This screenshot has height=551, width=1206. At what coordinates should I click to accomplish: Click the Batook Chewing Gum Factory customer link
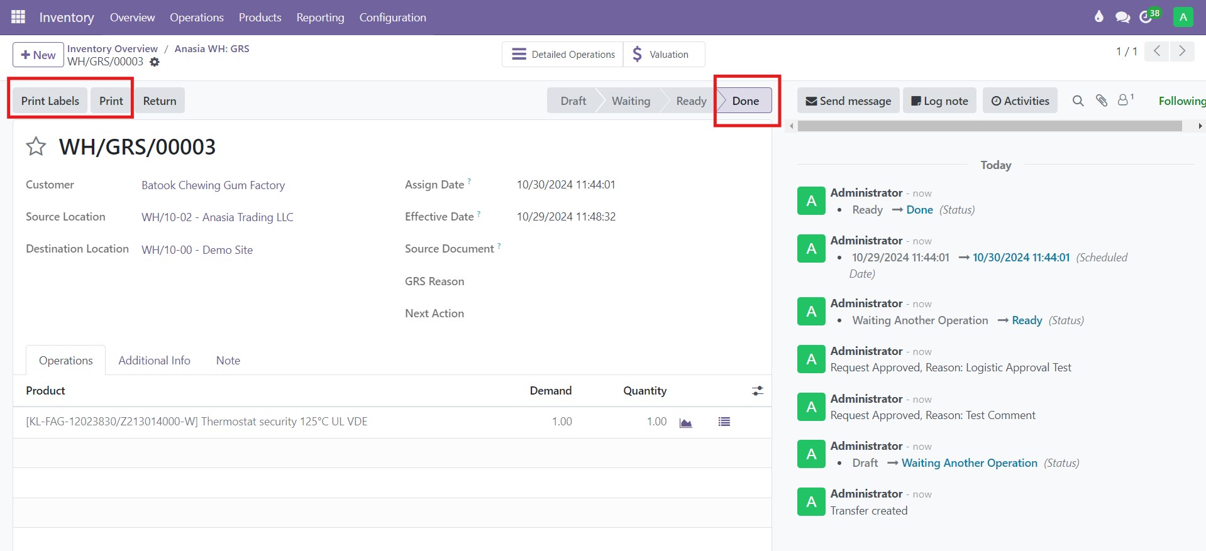click(x=213, y=185)
